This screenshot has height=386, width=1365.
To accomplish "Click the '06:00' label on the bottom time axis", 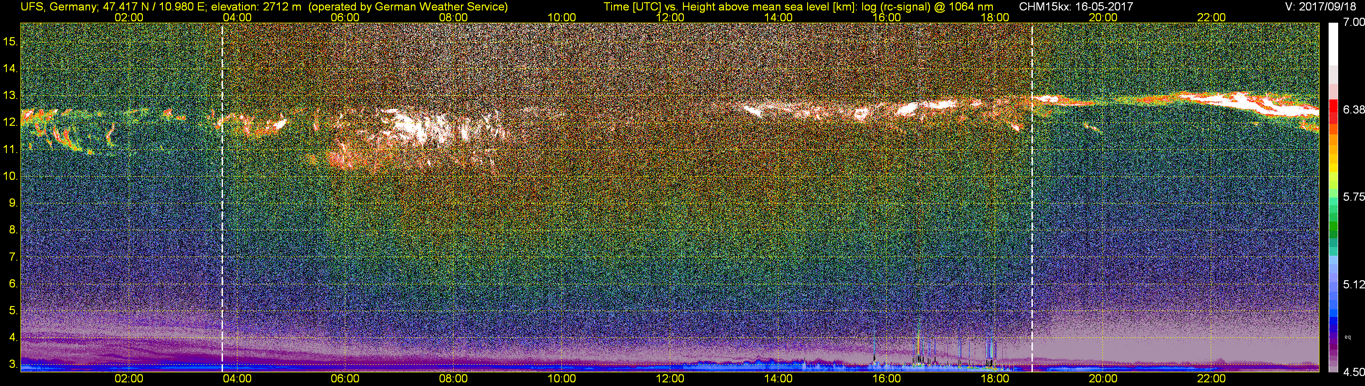I will (345, 379).
